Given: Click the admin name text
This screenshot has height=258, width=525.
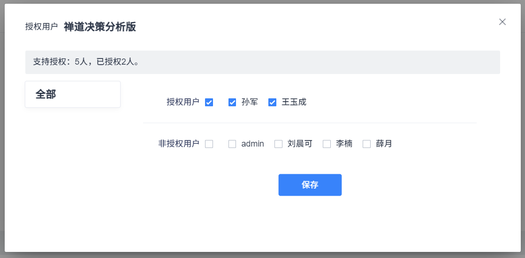Looking at the screenshot, I should point(252,144).
